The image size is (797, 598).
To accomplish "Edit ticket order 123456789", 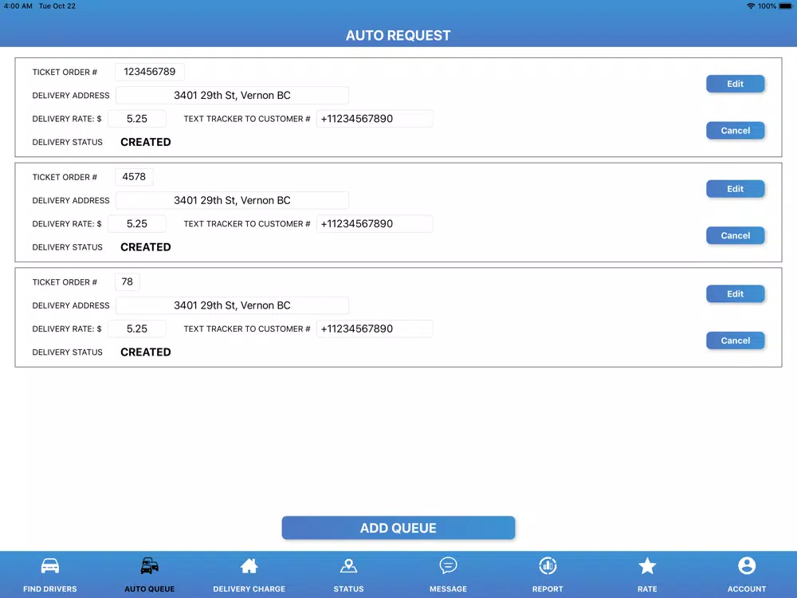I will tap(735, 84).
